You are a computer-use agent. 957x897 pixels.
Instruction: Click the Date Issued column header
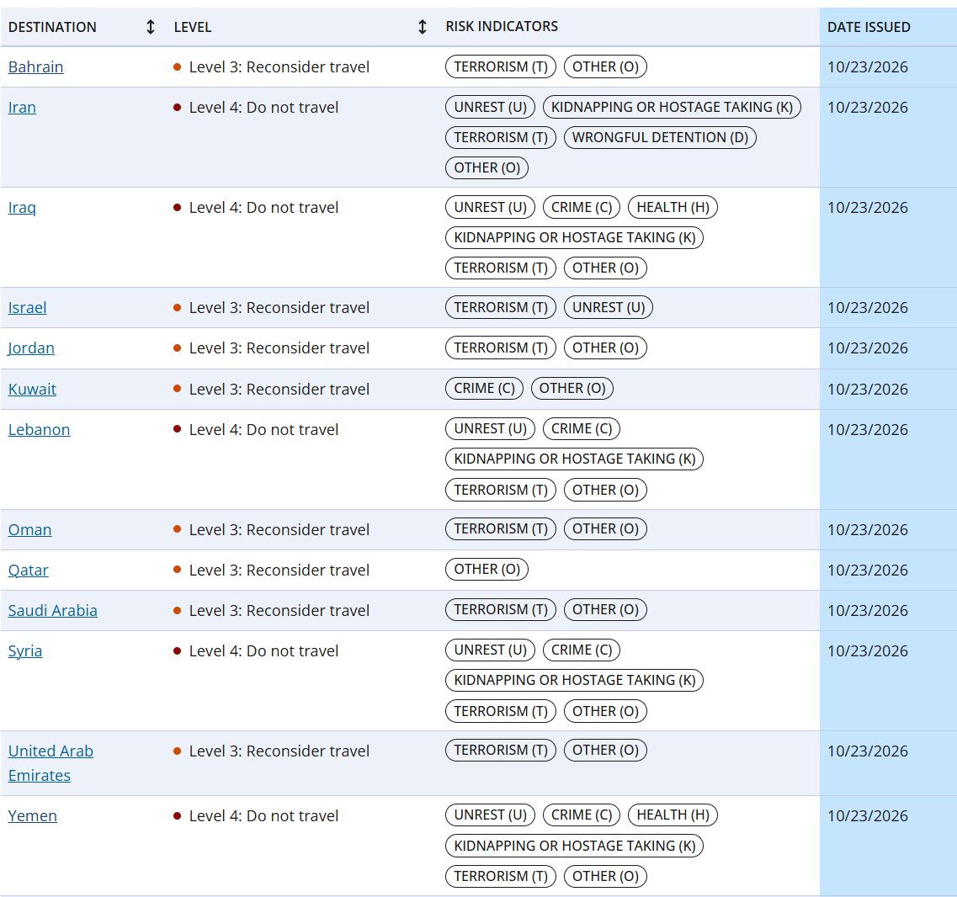(869, 27)
